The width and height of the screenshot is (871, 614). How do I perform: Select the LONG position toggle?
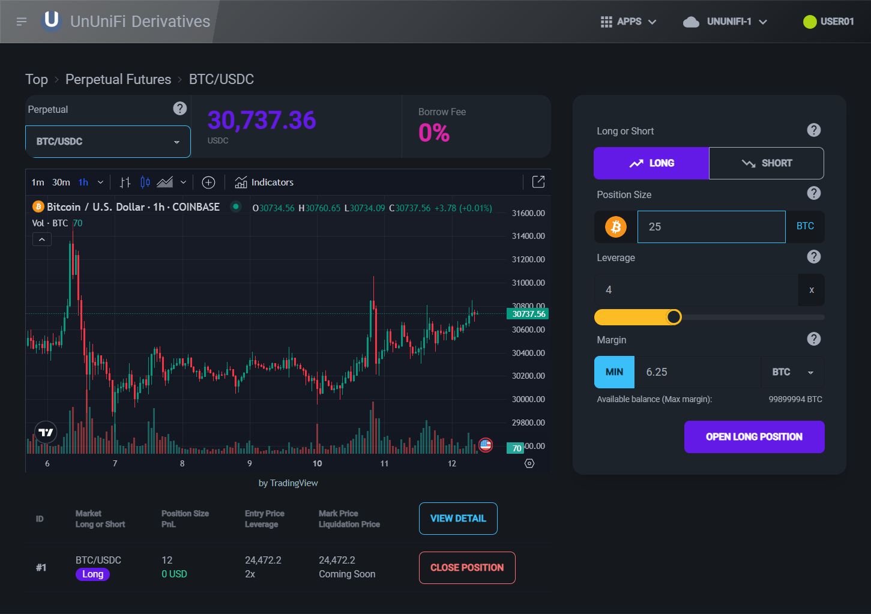651,163
